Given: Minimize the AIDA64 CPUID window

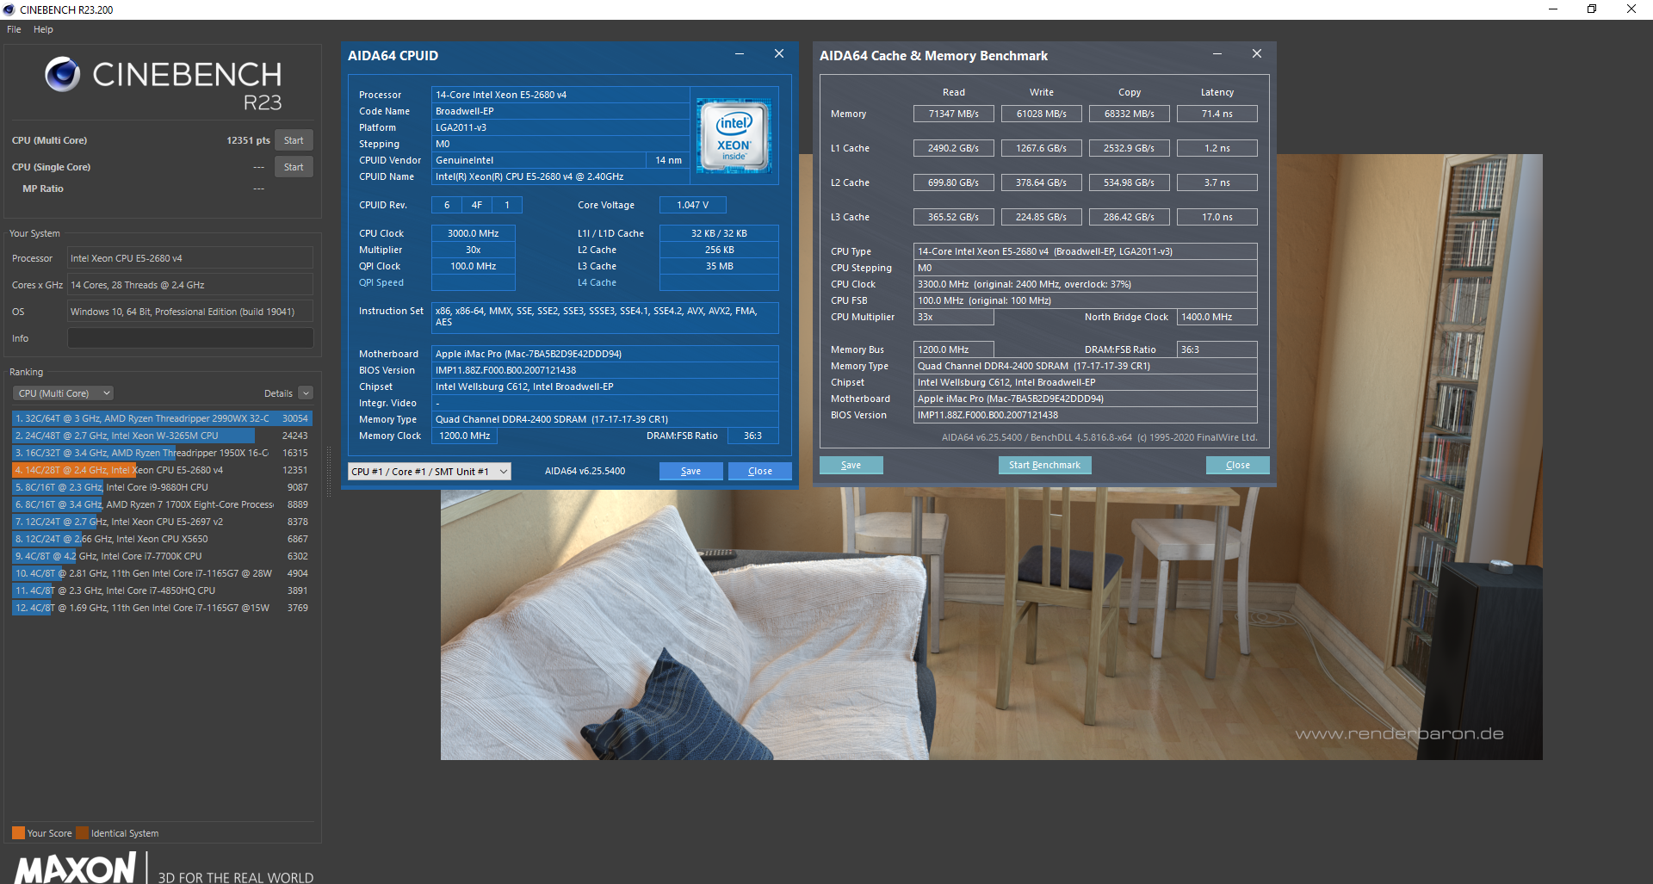Looking at the screenshot, I should coord(739,54).
